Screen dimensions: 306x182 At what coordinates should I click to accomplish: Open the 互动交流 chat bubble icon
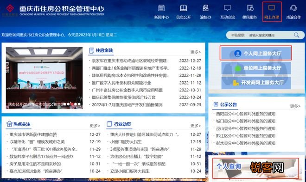pyautogui.click(x=227, y=8)
